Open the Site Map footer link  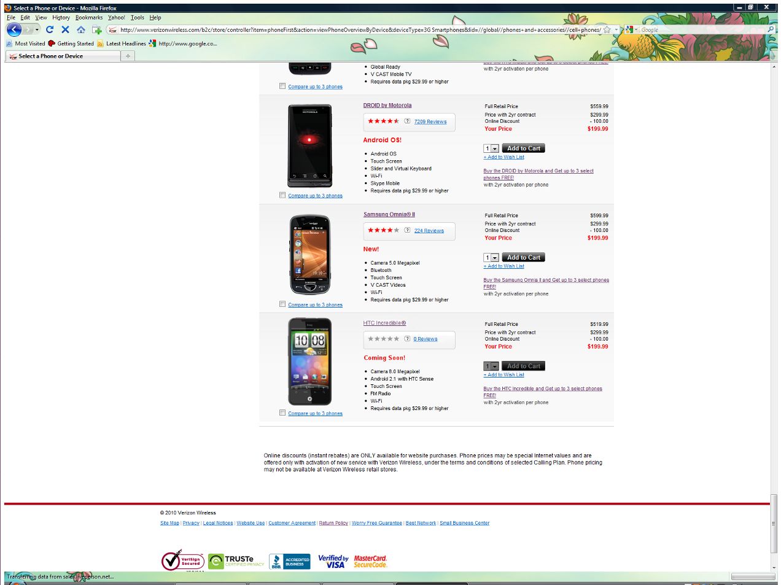pos(169,523)
